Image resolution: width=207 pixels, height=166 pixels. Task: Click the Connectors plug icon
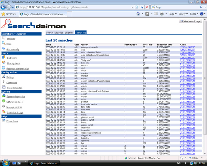point(3,82)
